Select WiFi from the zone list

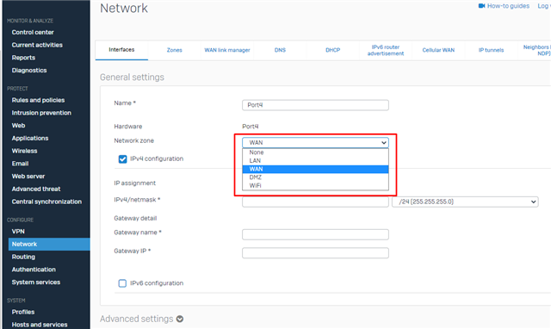point(315,185)
